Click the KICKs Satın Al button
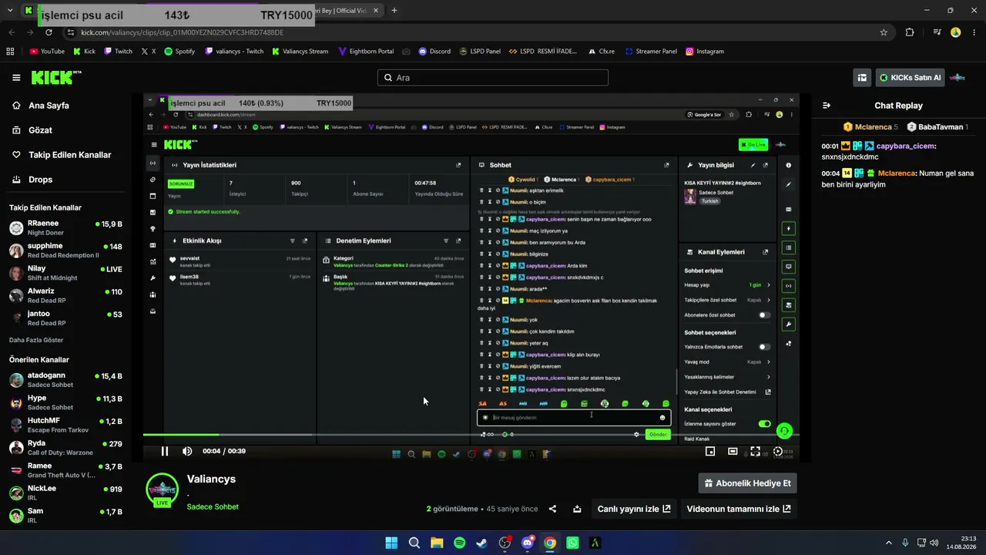This screenshot has width=986, height=555. 911,78
